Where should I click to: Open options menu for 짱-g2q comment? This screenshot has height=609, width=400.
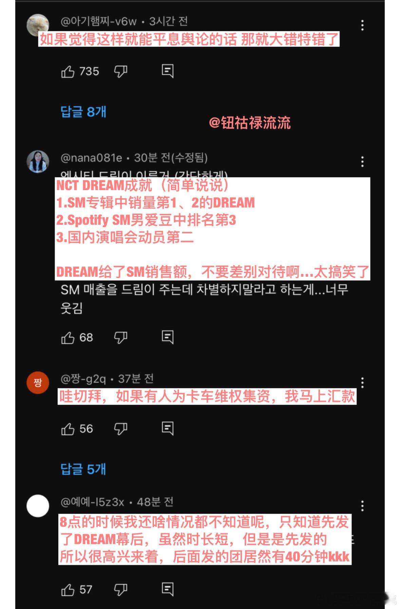coord(363,383)
